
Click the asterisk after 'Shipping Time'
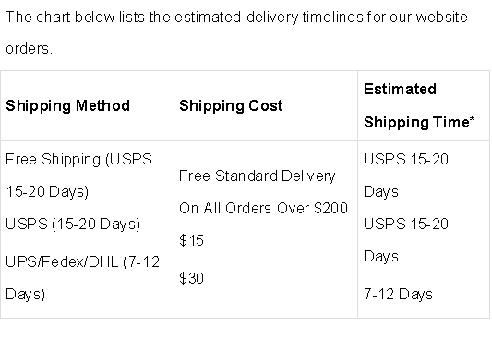tap(473, 119)
